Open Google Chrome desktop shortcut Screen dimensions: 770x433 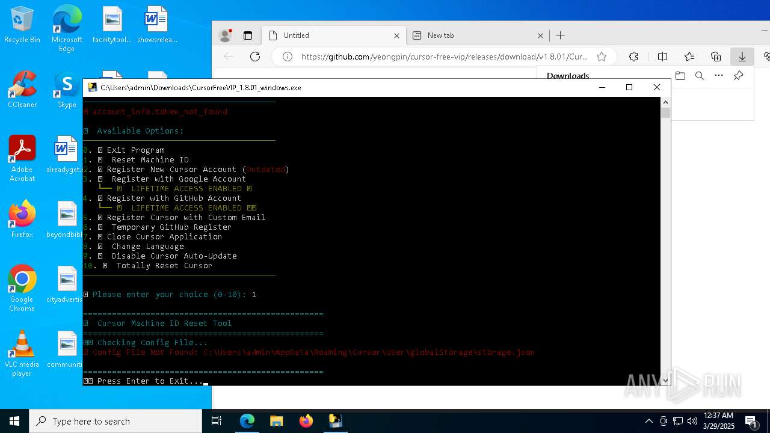[22, 289]
